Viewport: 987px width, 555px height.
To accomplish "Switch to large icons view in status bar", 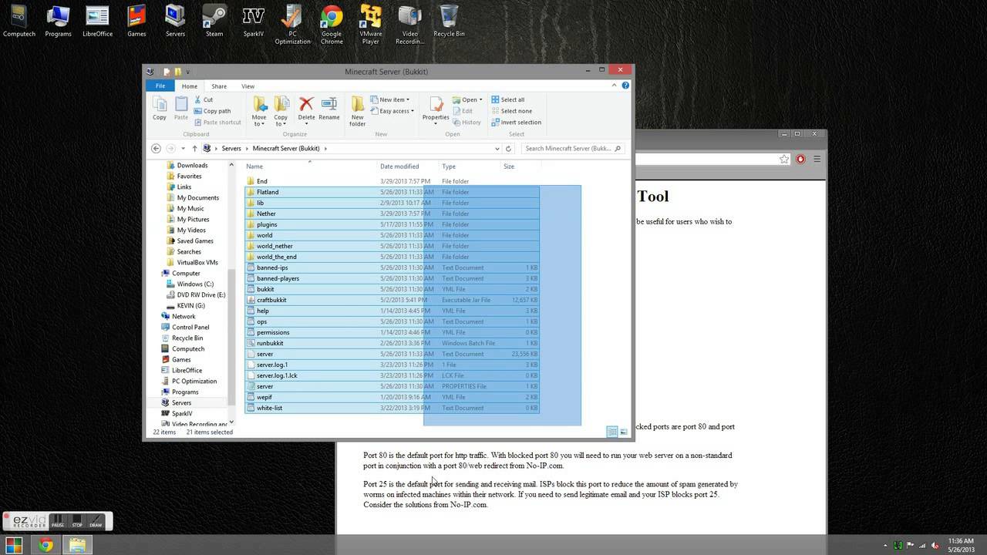I will coord(624,432).
